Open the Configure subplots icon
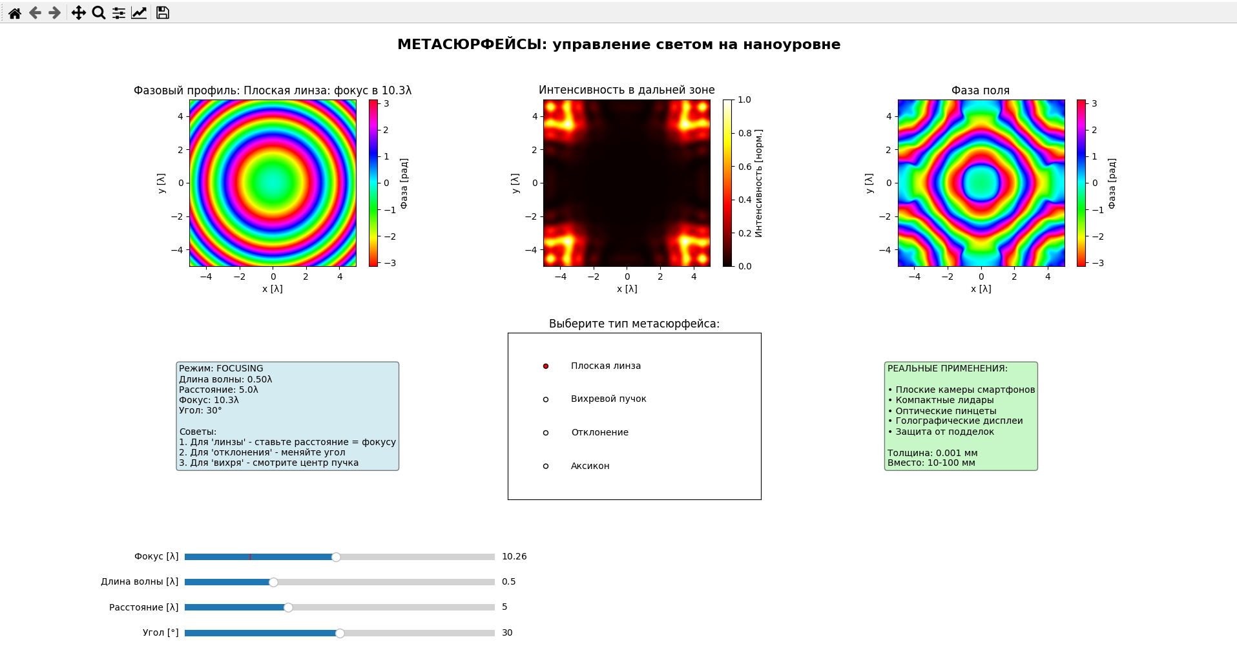 119,13
